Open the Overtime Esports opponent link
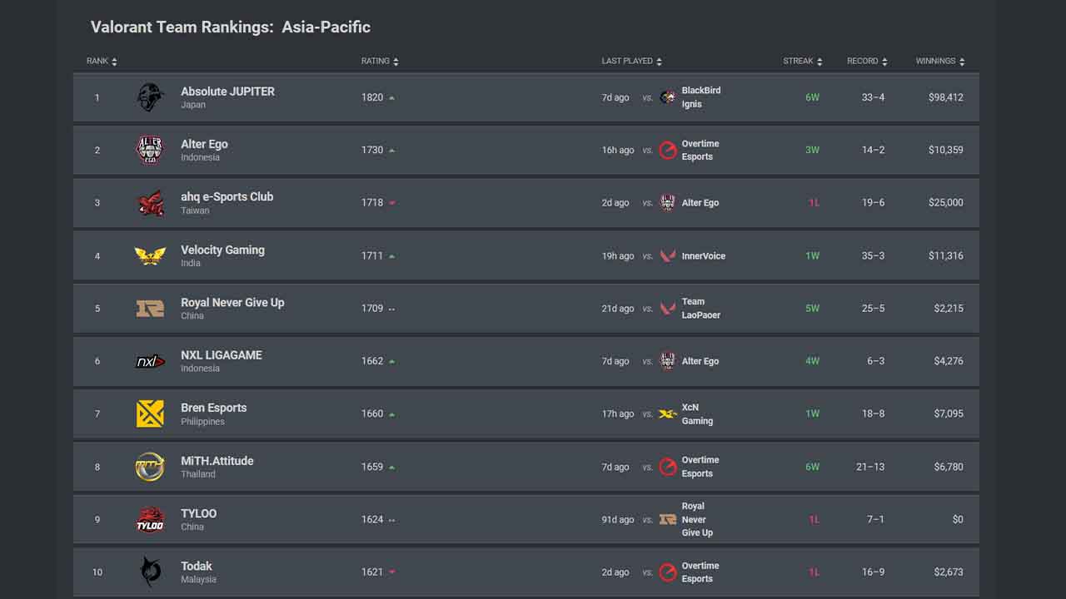 pyautogui.click(x=699, y=150)
